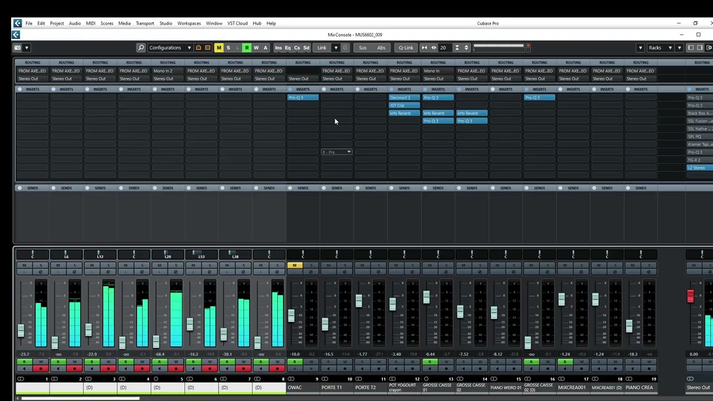Toggle inserts bypass circle on first channel
The width and height of the screenshot is (713, 401).
click(x=19, y=89)
